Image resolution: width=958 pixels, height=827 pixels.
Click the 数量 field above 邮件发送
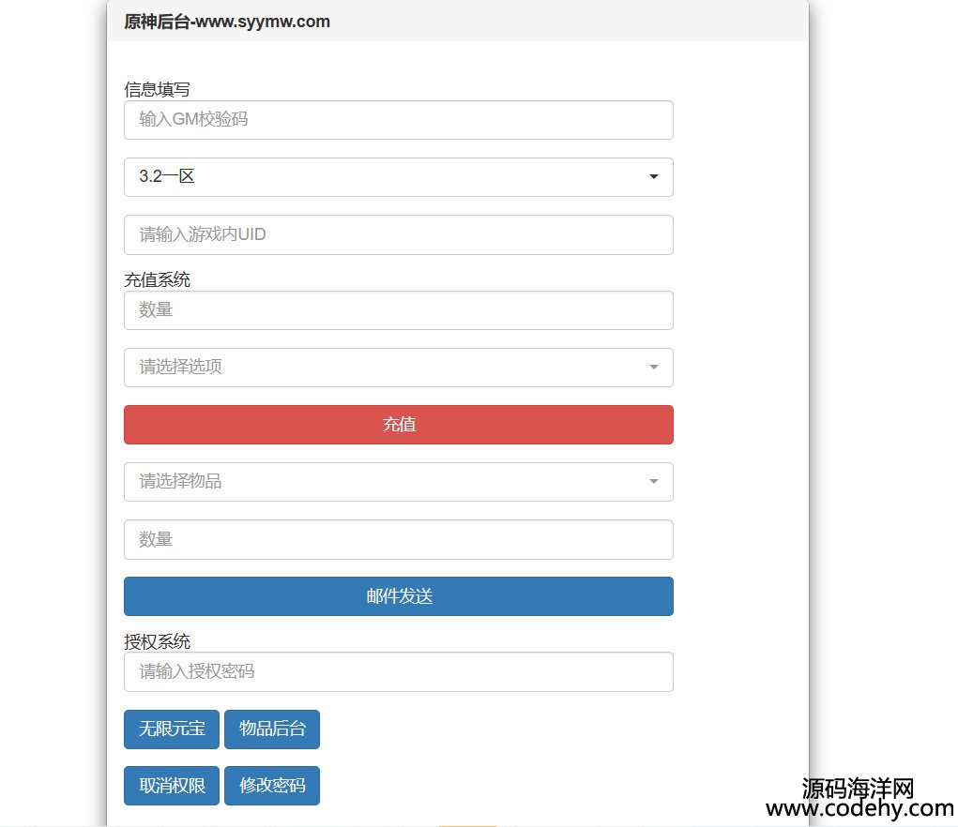[399, 539]
